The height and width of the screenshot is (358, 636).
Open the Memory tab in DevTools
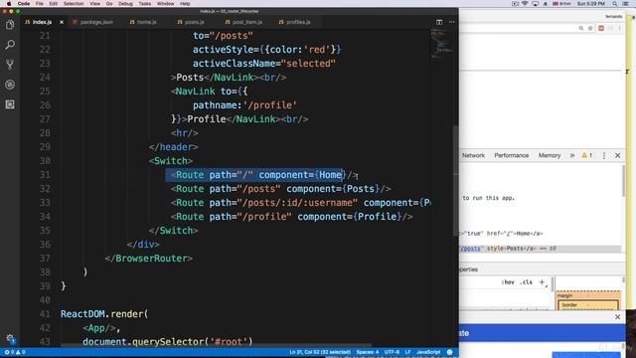[550, 155]
